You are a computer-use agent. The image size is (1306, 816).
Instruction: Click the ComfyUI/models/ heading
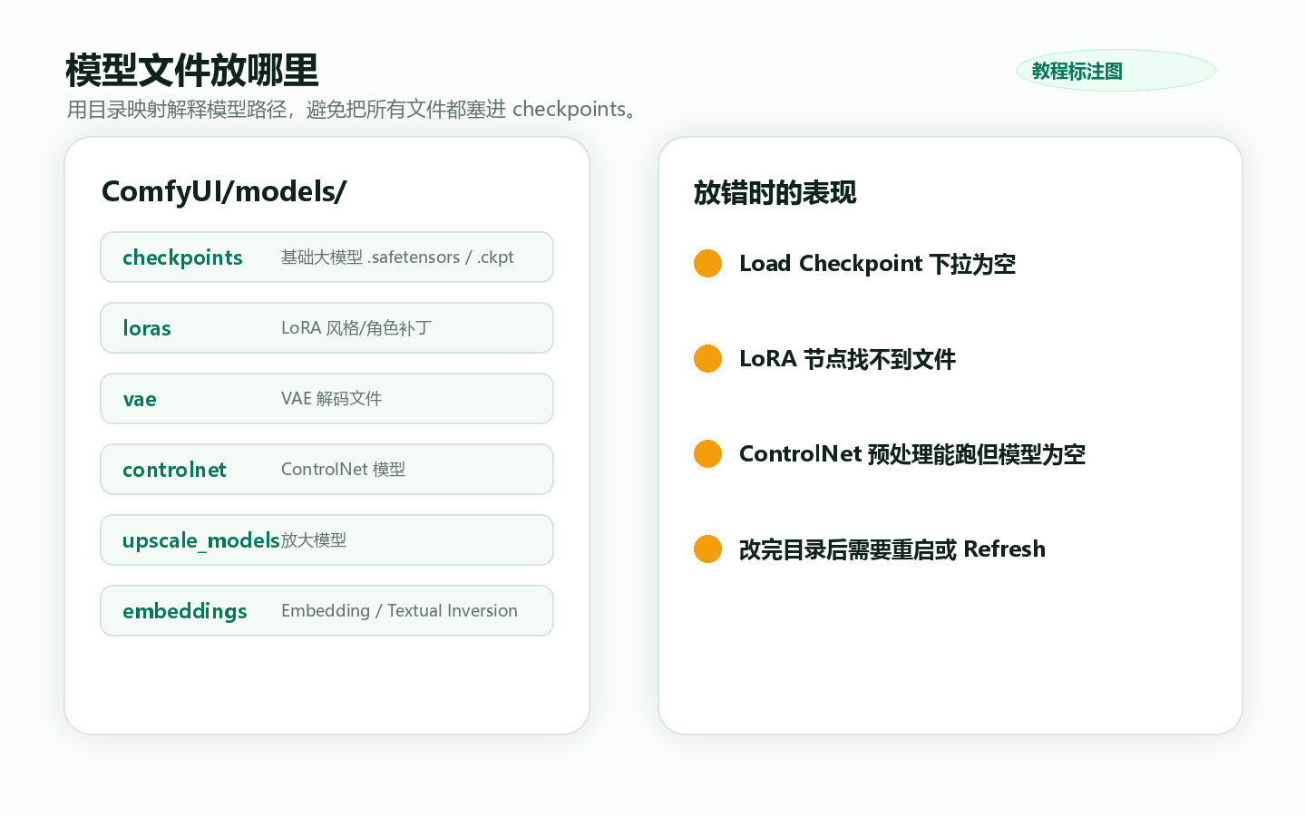point(224,191)
